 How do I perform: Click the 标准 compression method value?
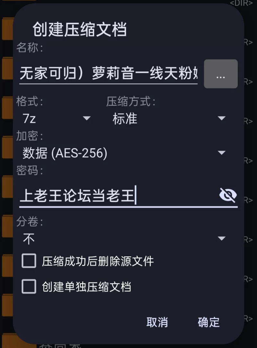click(x=125, y=119)
